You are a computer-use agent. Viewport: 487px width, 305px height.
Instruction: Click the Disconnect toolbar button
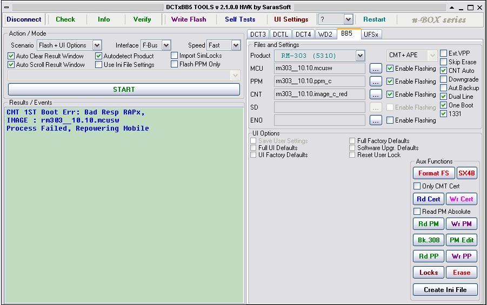[x=24, y=19]
